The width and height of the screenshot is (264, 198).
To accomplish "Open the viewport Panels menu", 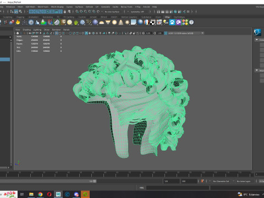I will pos(67,30).
